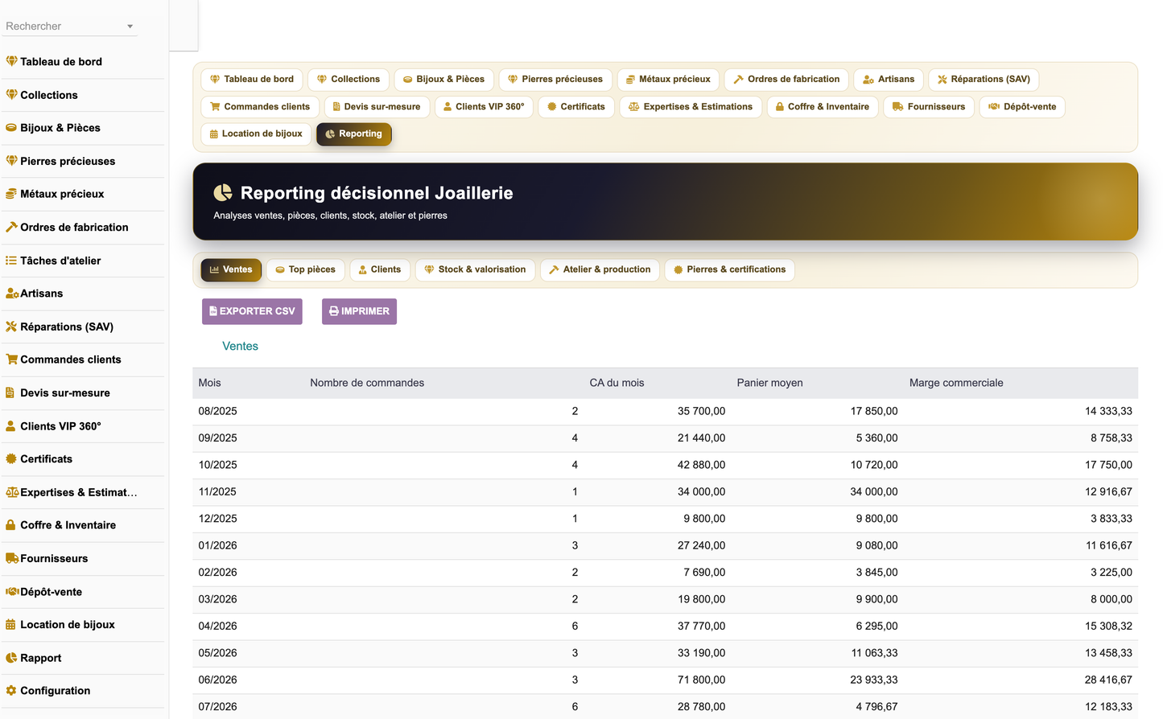Open Dépôt-vente handshake icon in the sidebar
Screen dimensions: 1163x719
(11, 592)
